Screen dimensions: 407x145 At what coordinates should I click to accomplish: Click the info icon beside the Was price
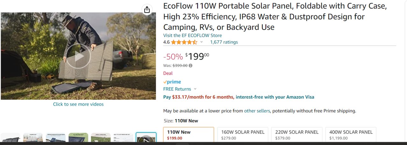click(x=190, y=66)
